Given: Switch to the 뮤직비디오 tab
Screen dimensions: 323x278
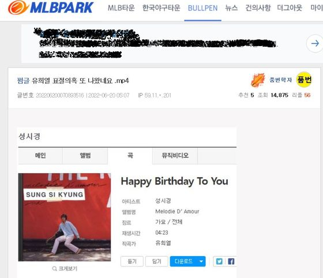Looking at the screenshot, I should (175, 156).
